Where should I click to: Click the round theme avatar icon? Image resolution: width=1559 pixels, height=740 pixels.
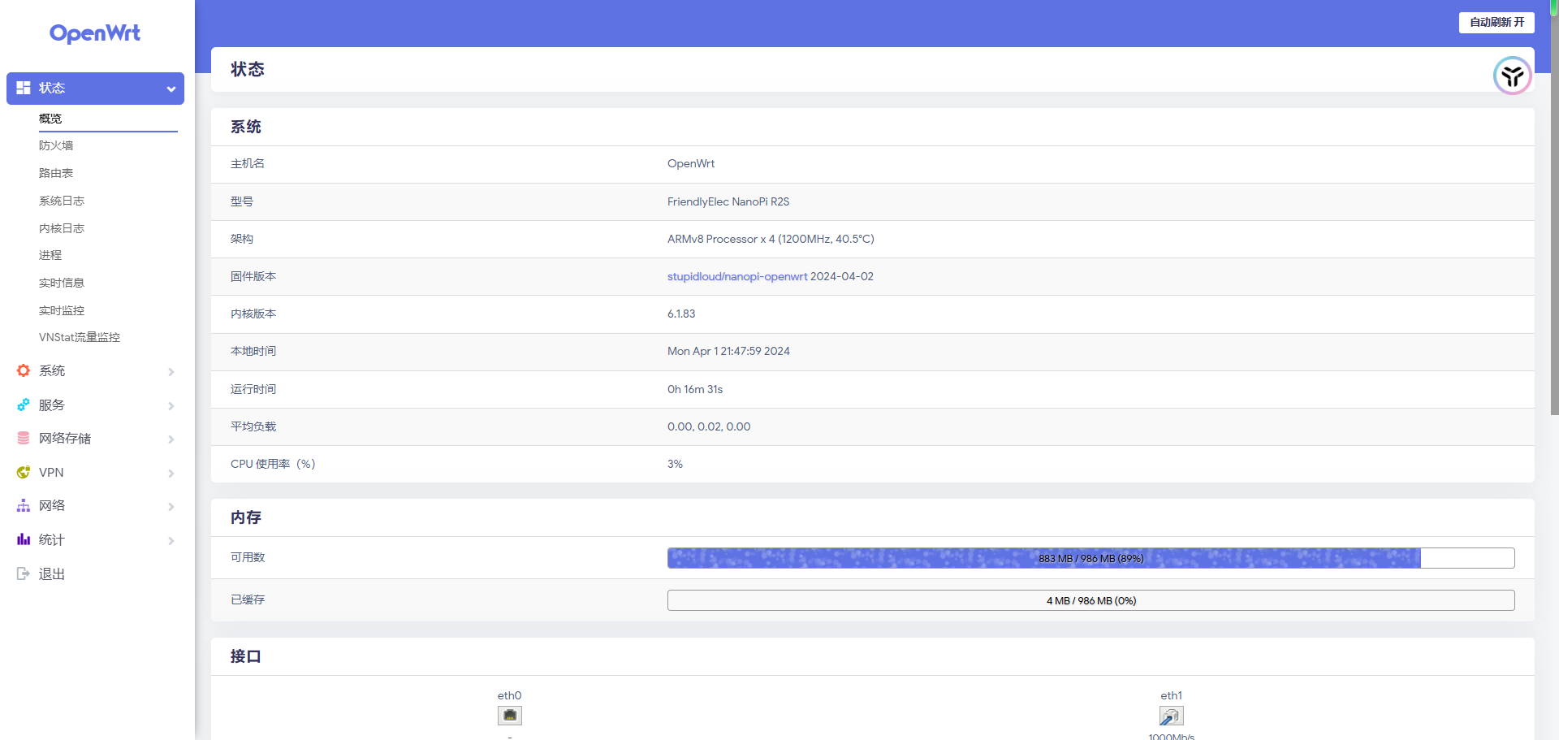click(x=1512, y=76)
